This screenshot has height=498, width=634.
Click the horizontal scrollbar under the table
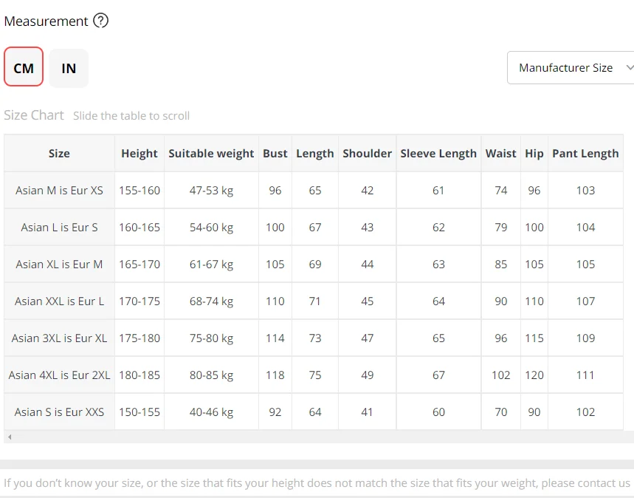317,437
